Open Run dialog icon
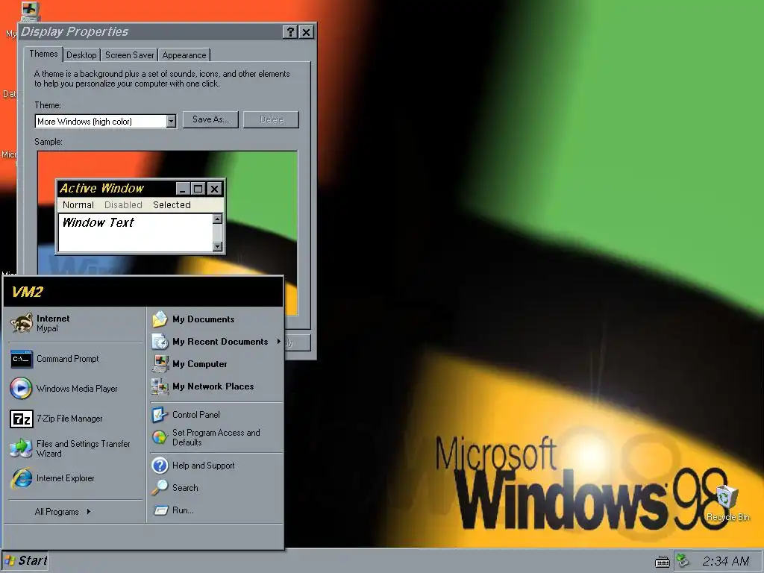Viewport: 764px width, 573px height. pos(160,510)
